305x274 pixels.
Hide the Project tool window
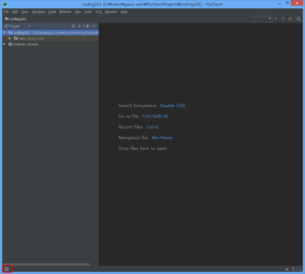point(95,26)
